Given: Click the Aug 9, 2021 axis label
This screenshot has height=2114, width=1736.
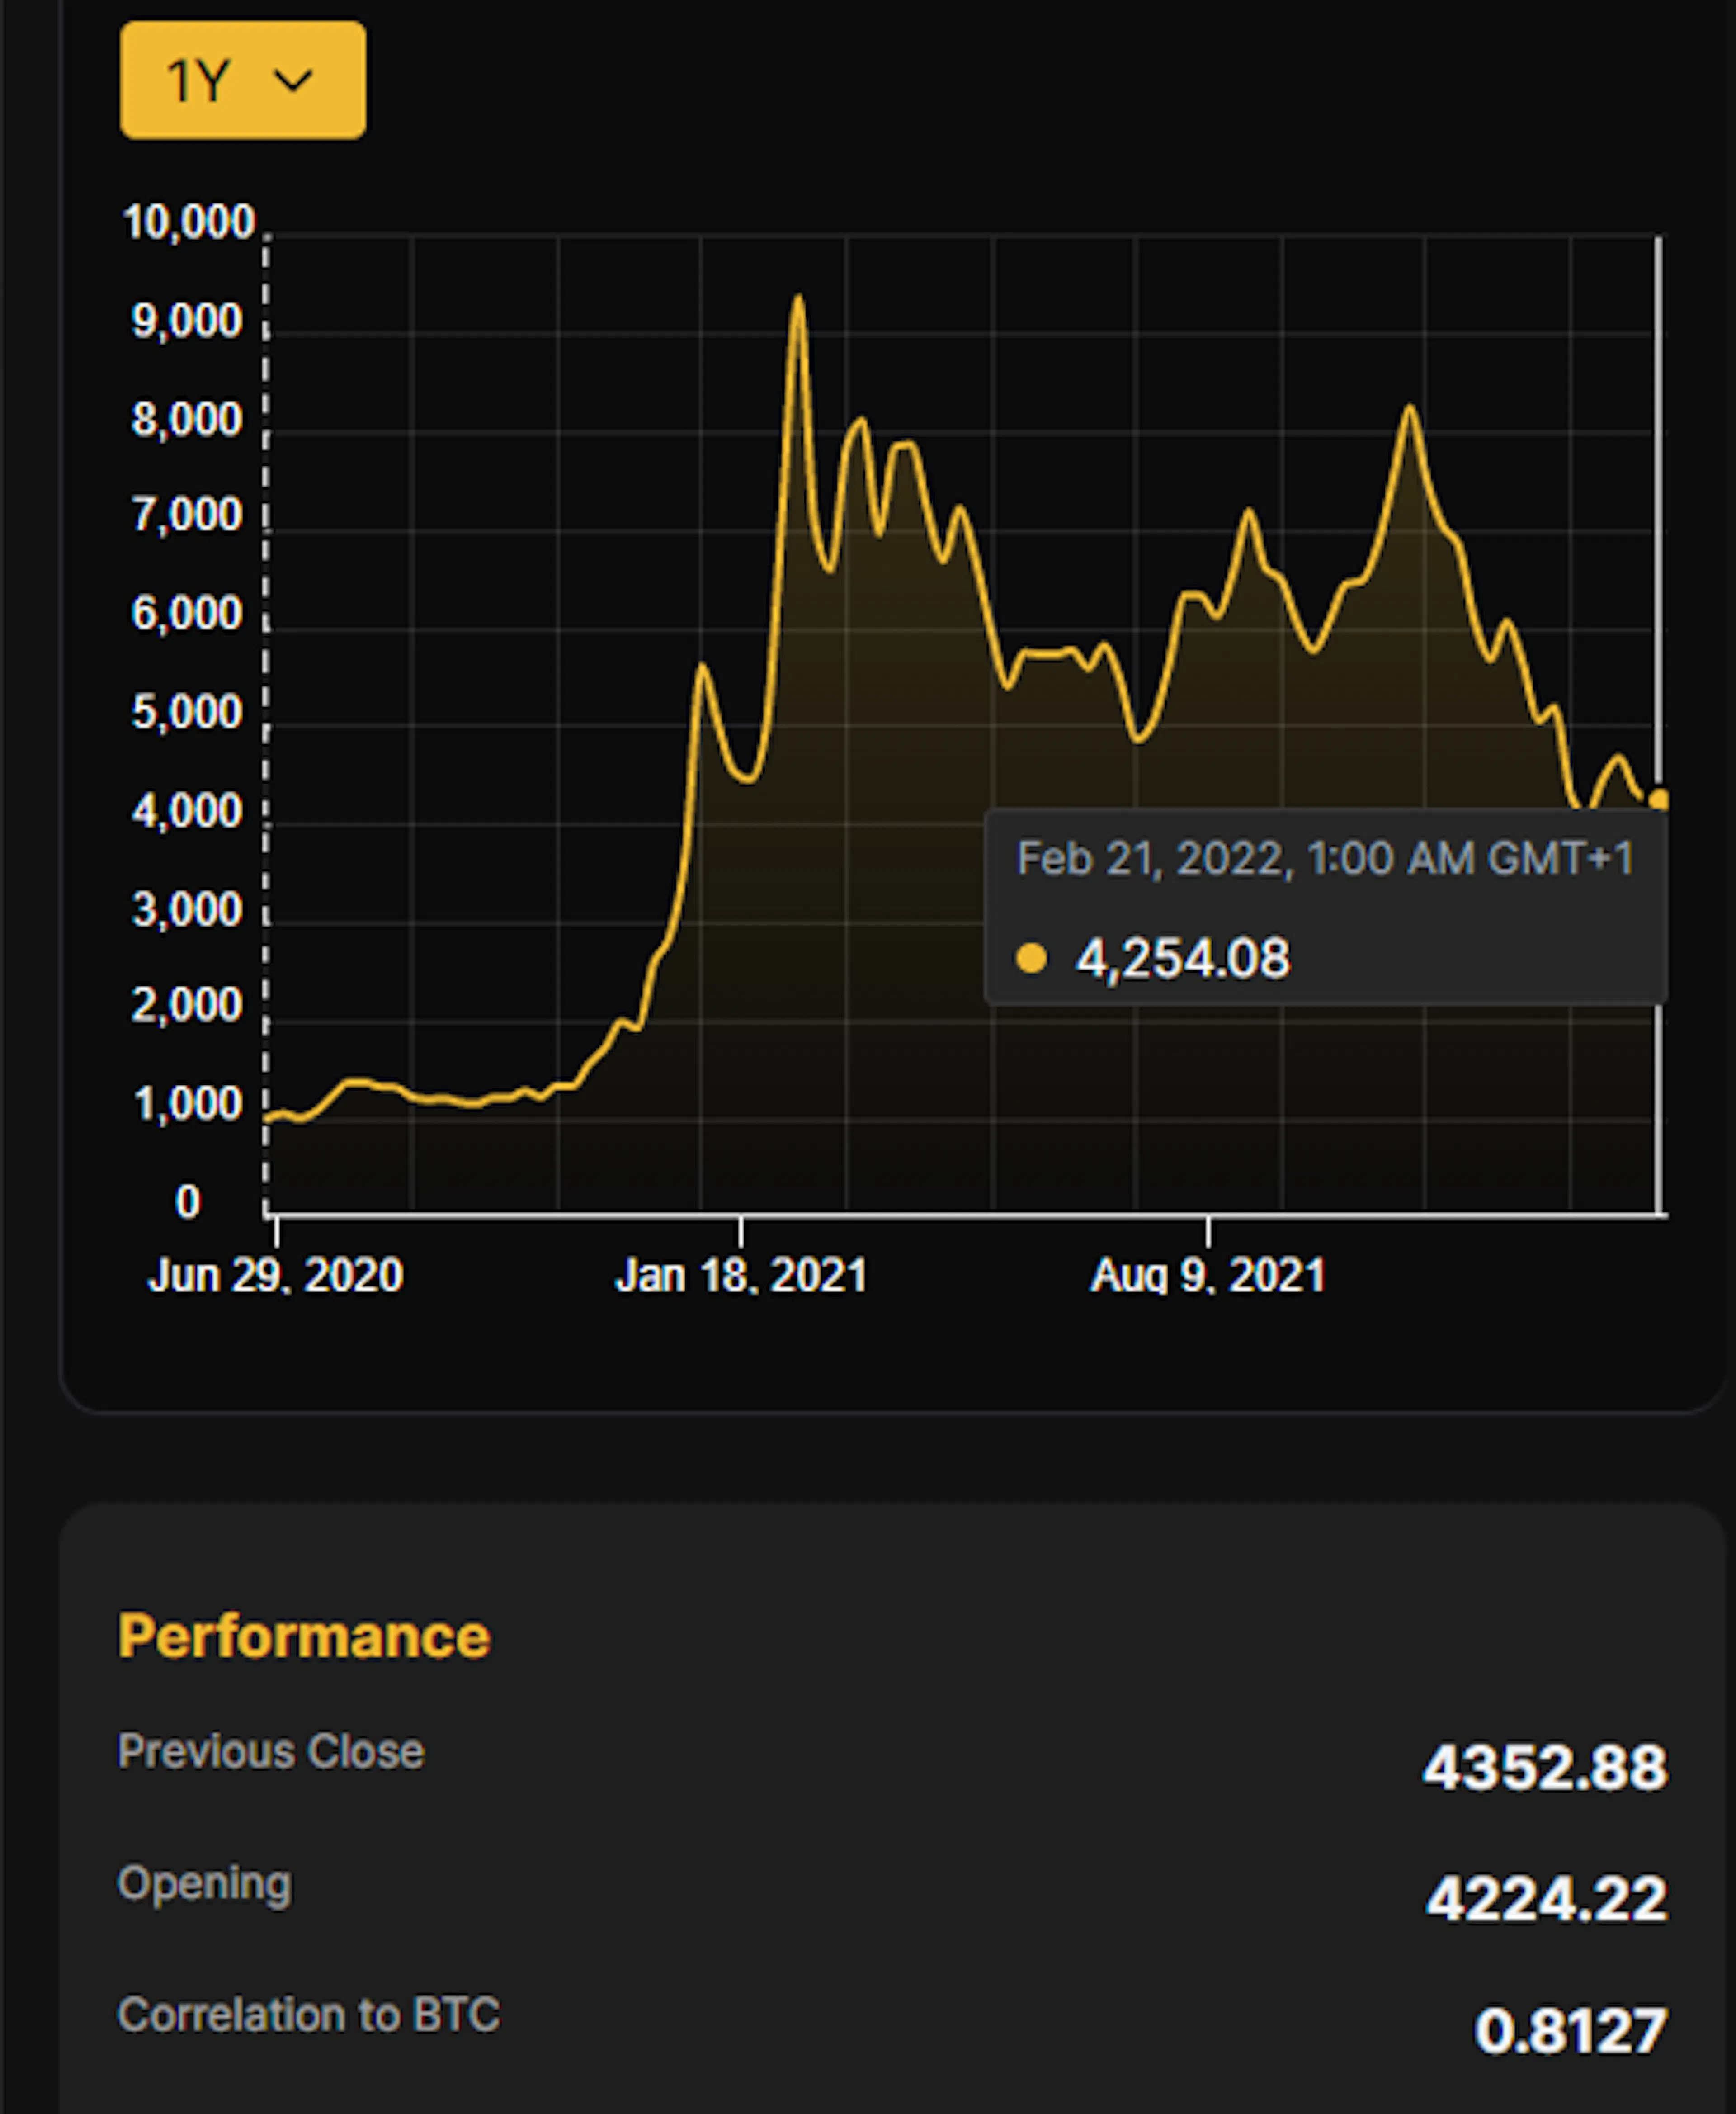Looking at the screenshot, I should (x=1208, y=1275).
